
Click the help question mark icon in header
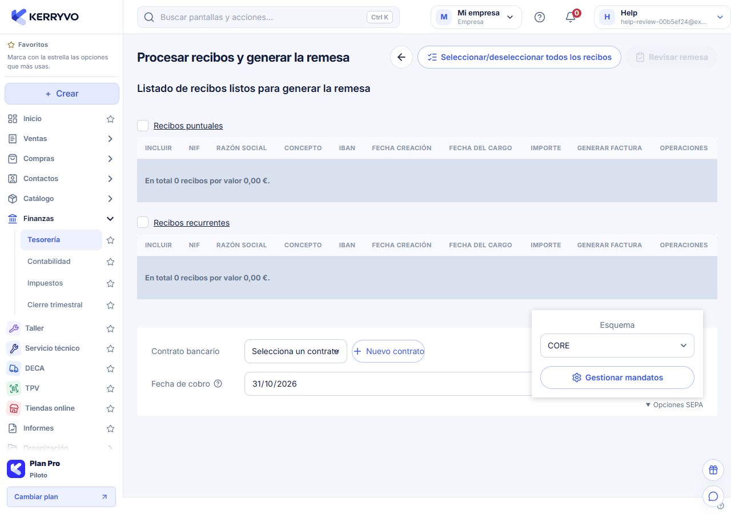[540, 17]
